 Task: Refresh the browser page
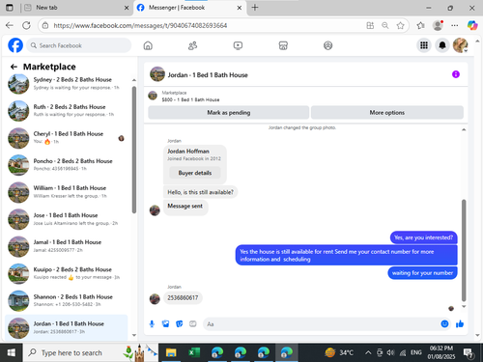[26, 25]
